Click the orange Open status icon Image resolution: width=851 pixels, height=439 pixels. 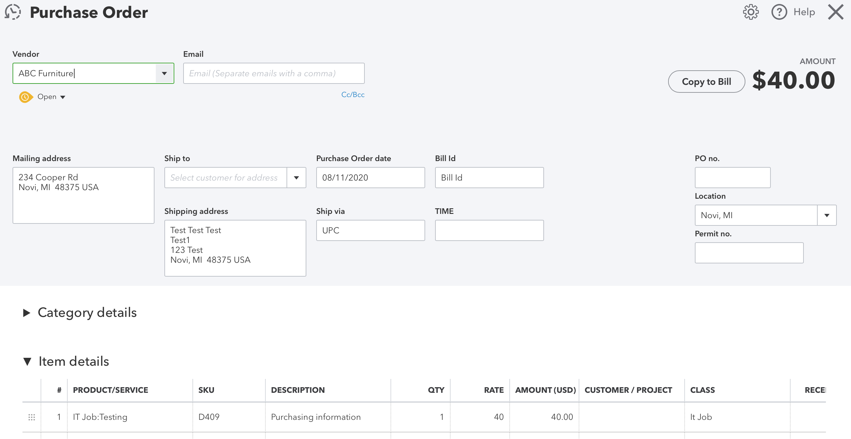click(25, 97)
